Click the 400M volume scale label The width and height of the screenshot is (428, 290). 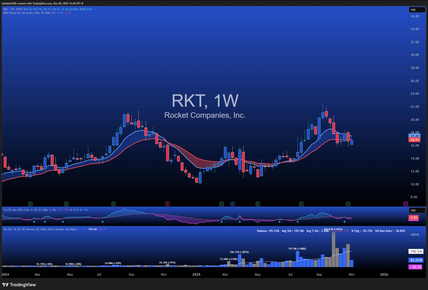(x=415, y=234)
